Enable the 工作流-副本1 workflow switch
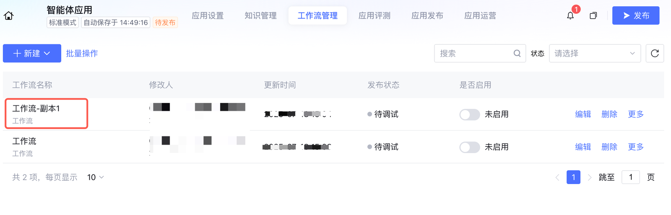 tap(470, 115)
